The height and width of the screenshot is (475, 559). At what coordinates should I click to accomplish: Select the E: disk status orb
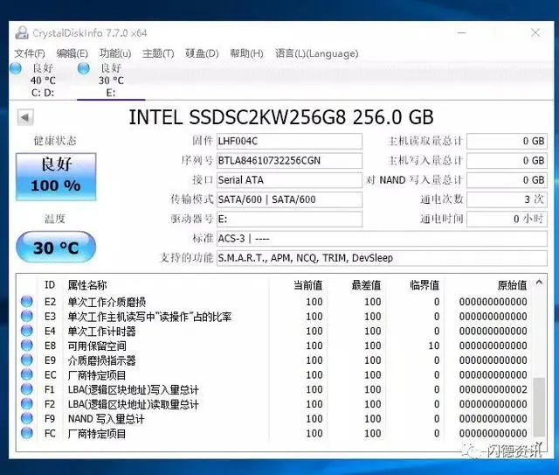(84, 68)
